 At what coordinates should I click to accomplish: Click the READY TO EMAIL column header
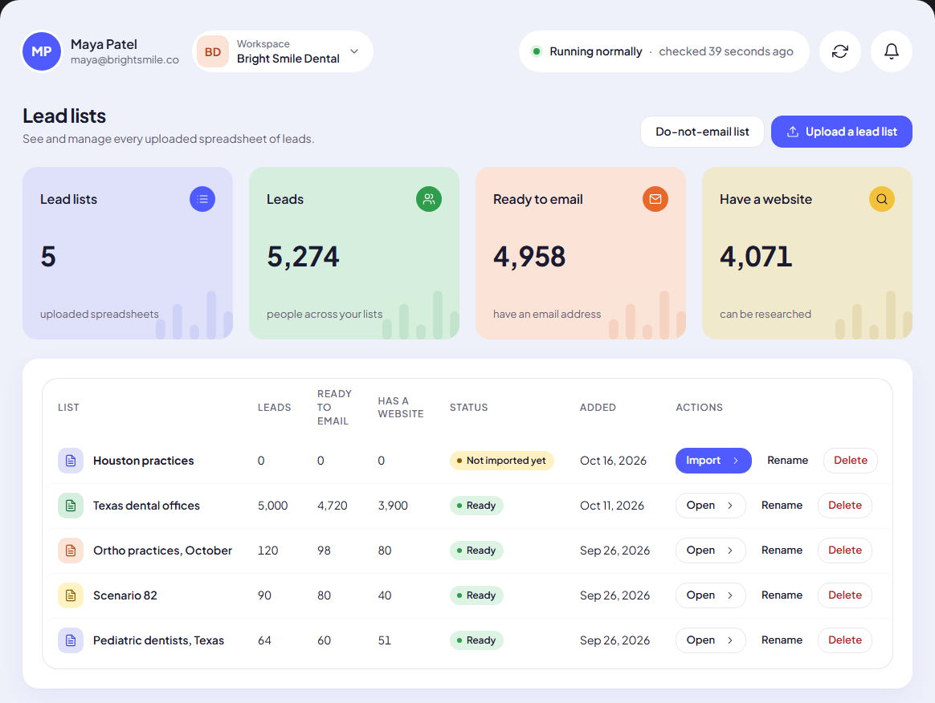click(334, 408)
